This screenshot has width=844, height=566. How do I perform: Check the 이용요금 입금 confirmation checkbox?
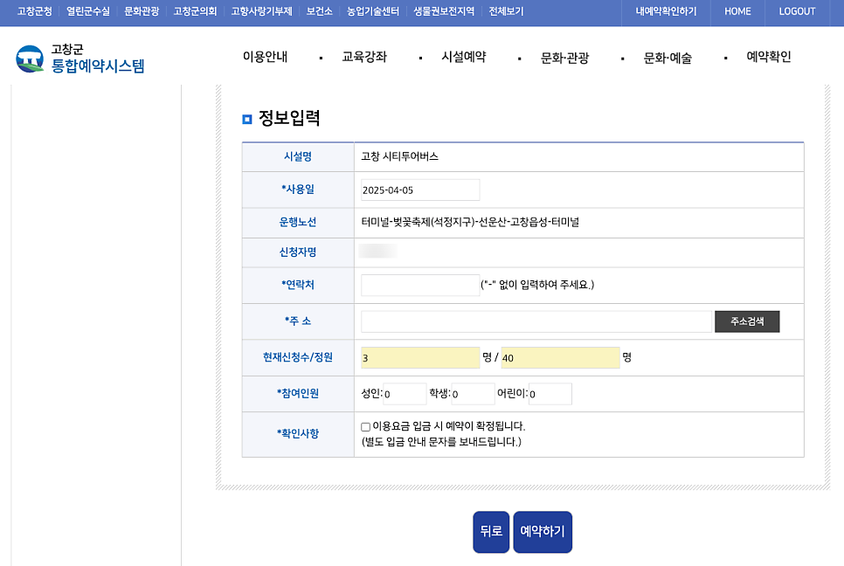365,427
